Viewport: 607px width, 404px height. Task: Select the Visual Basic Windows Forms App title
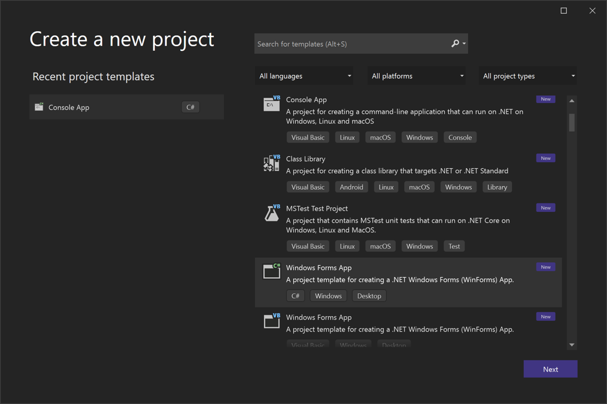318,317
